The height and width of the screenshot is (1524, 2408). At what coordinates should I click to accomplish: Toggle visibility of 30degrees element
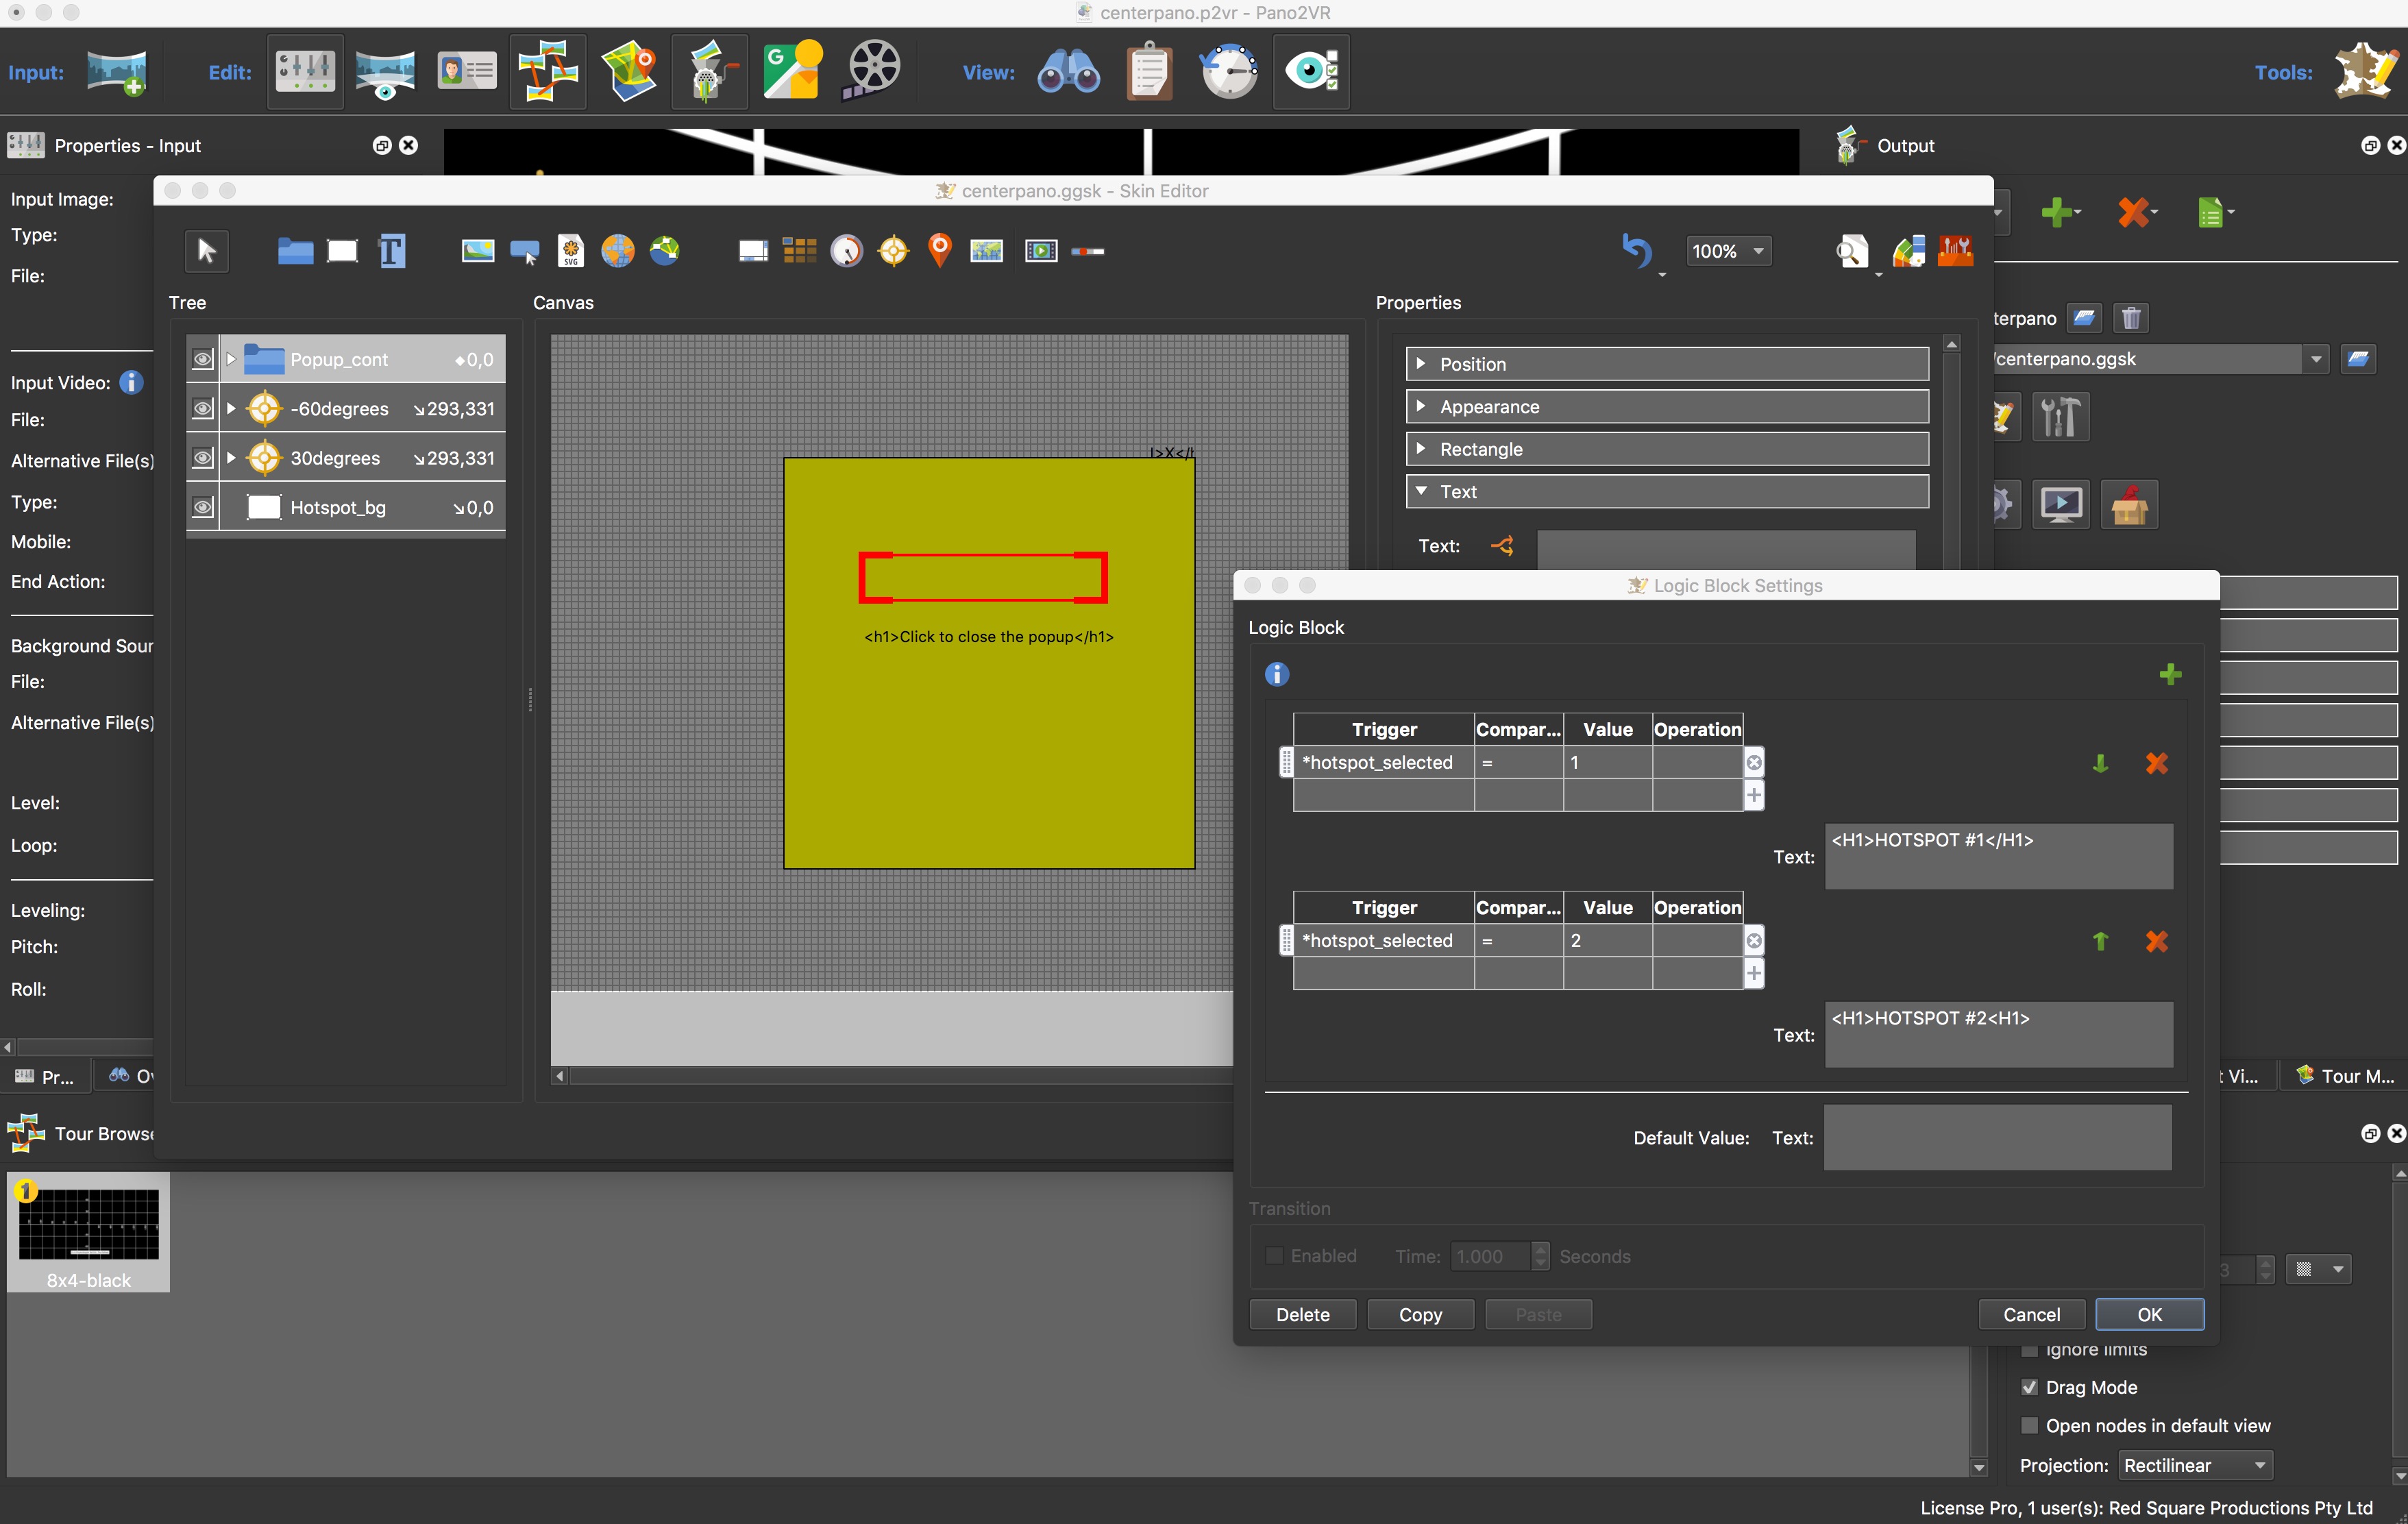(202, 458)
